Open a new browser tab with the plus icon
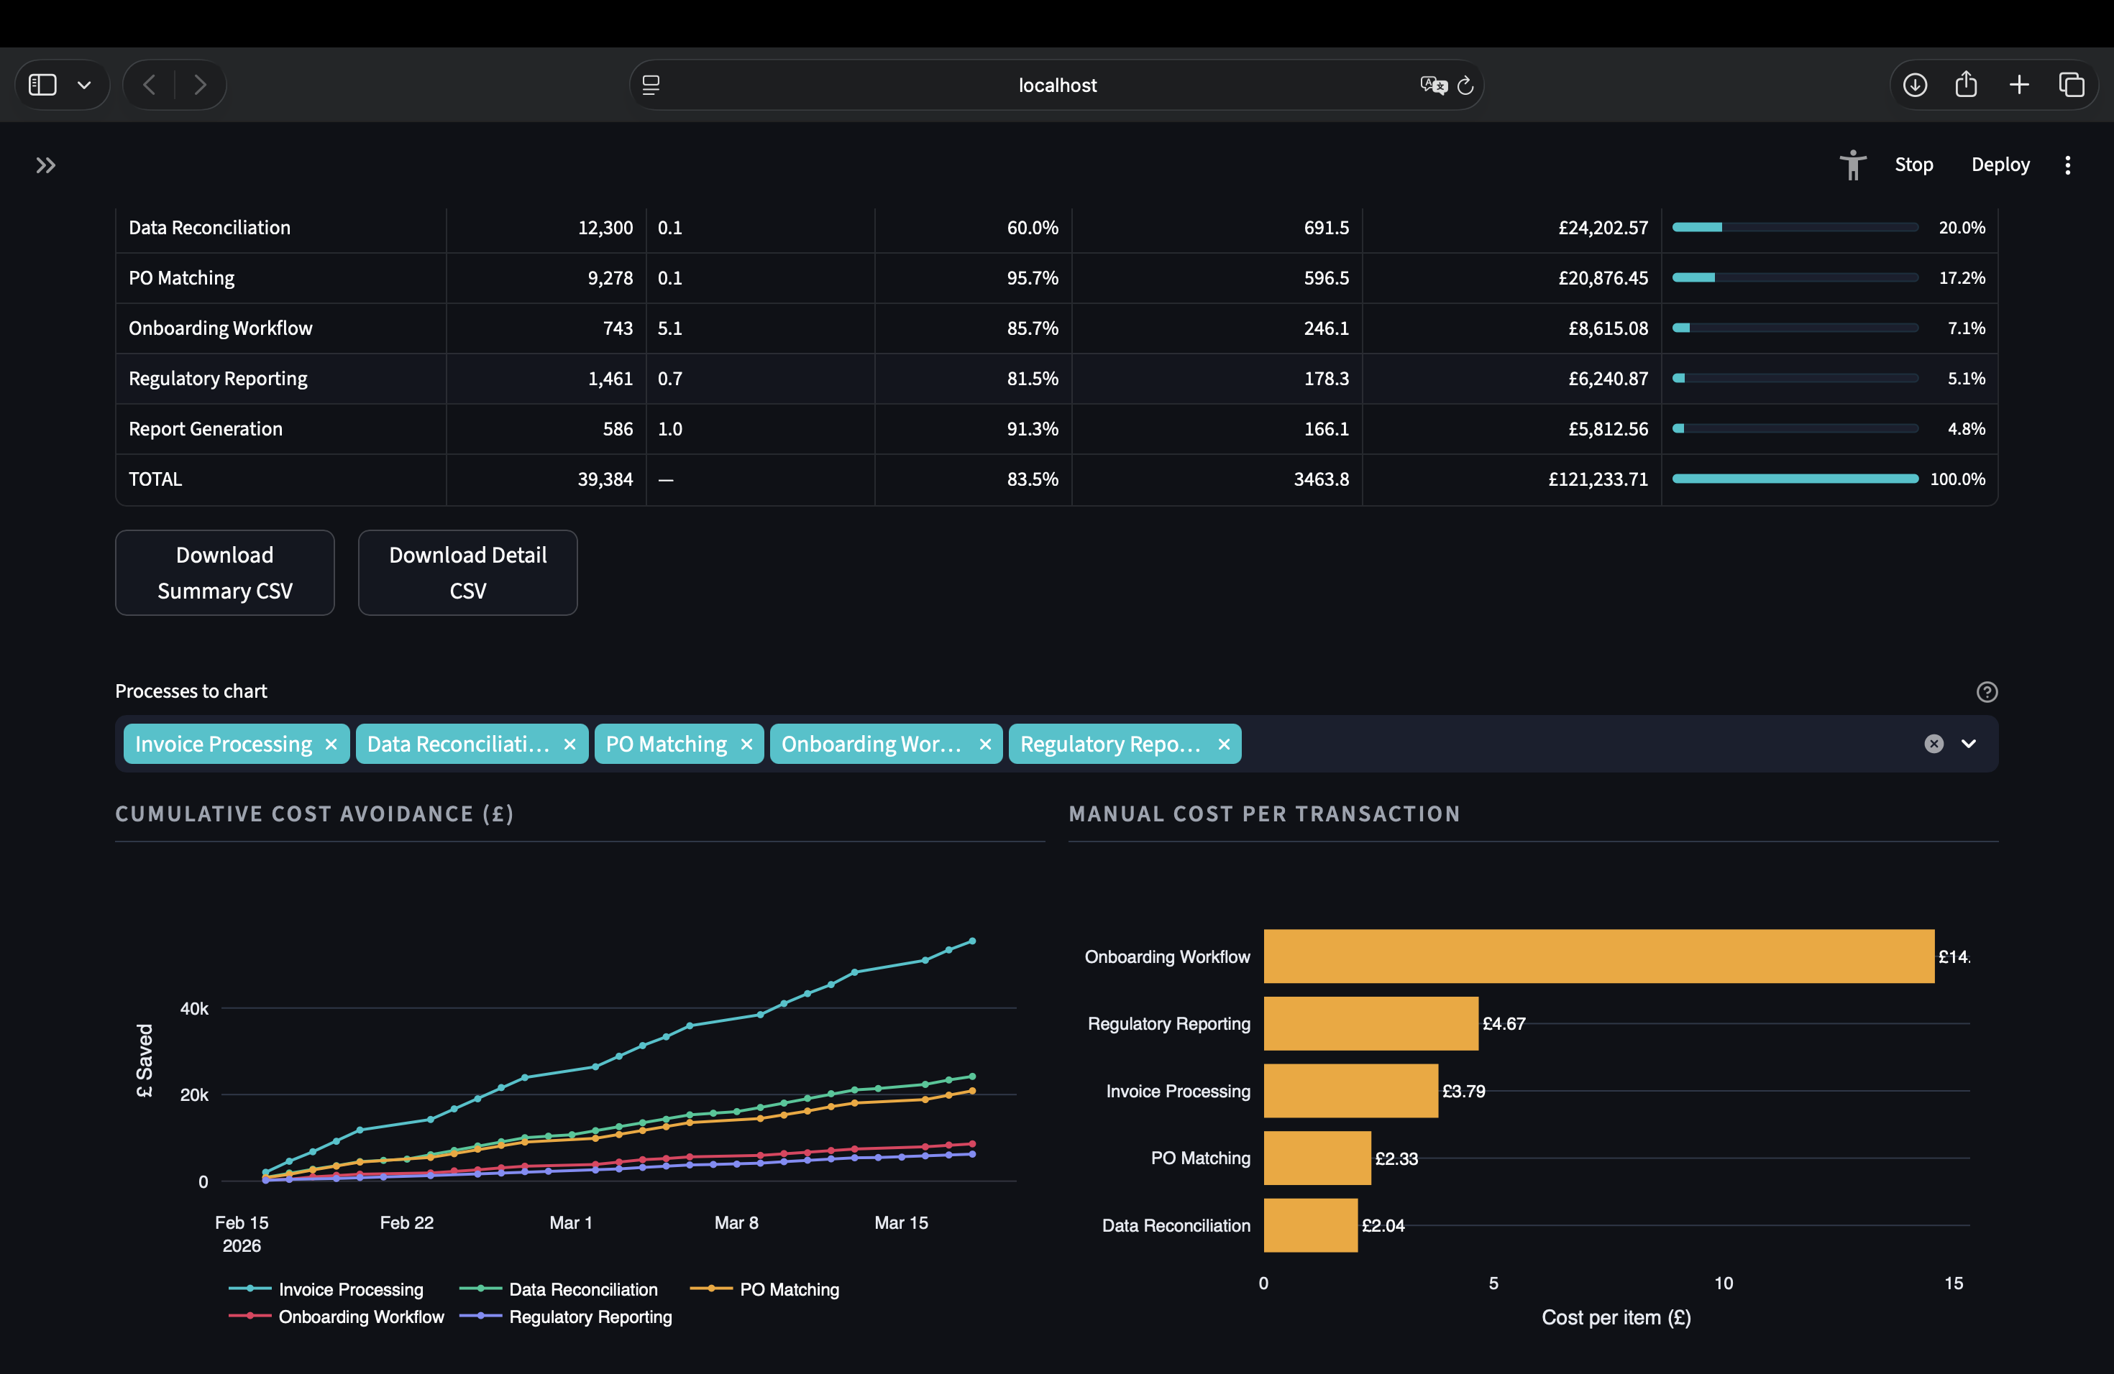The image size is (2114, 1374). pyautogui.click(x=2019, y=84)
